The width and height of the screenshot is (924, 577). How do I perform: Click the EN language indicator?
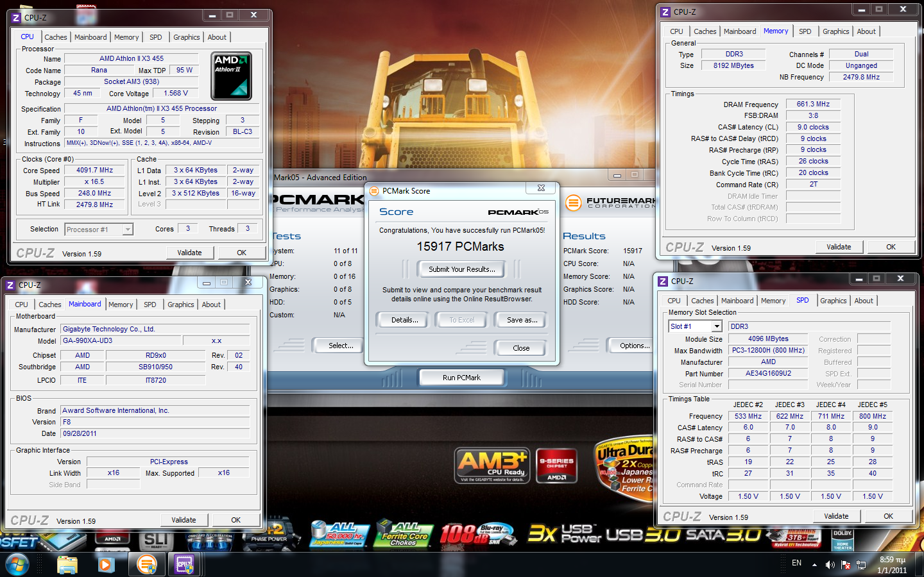point(796,563)
